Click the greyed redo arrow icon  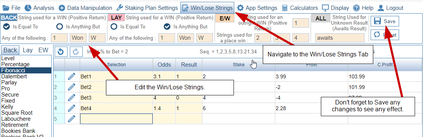(x=76, y=51)
